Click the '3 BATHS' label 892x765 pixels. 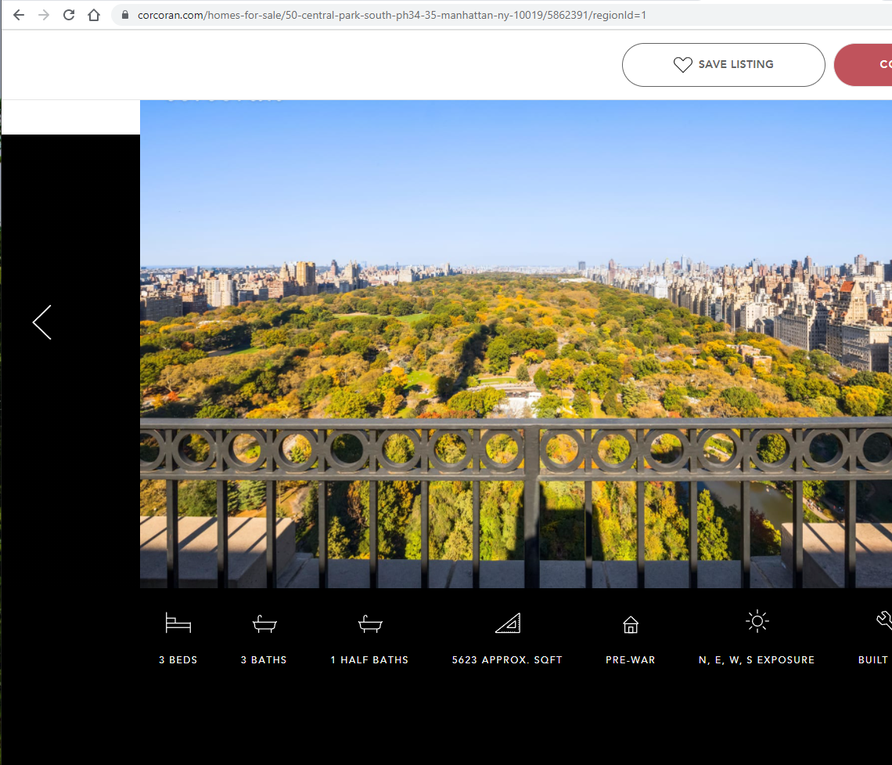point(264,659)
